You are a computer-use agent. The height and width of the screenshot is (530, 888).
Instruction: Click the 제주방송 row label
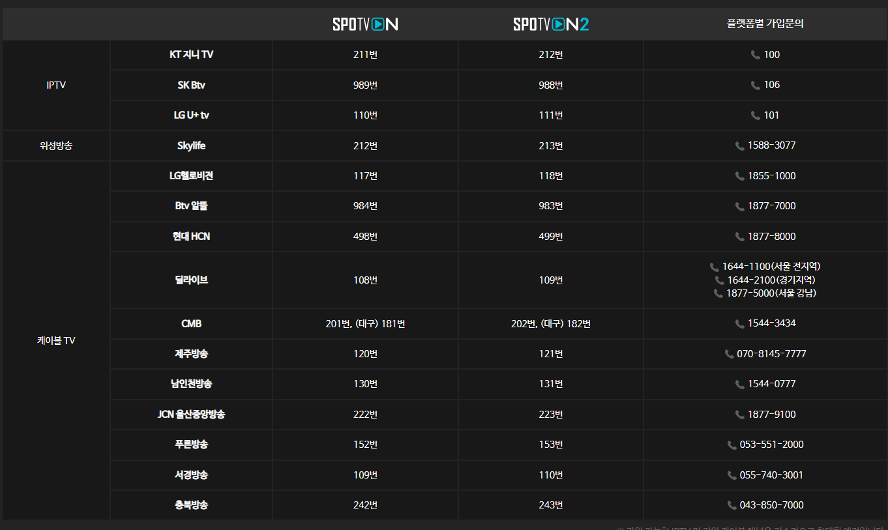[x=191, y=354]
